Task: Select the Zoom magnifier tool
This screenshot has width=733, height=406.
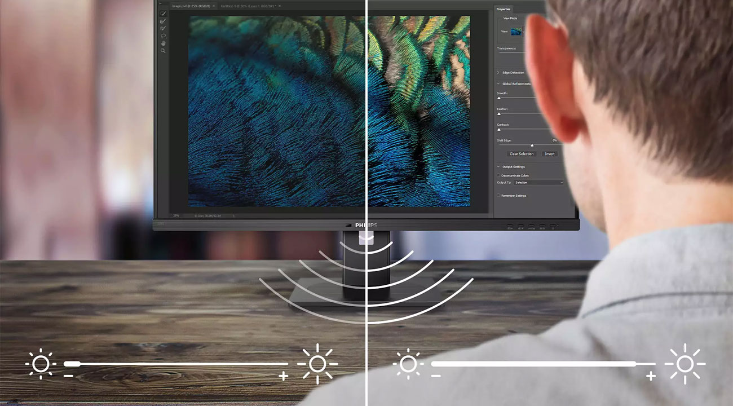Action: [x=163, y=51]
